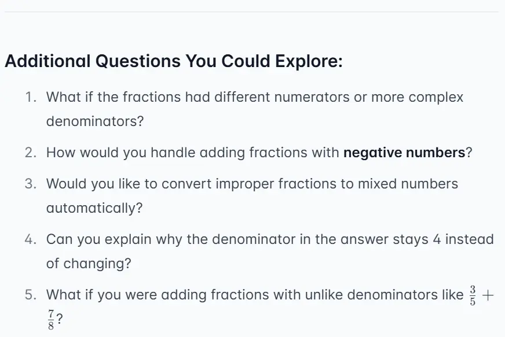This screenshot has height=337, width=505.
Task: Click 'denominators?' continuation of first question
Action: 95,122
